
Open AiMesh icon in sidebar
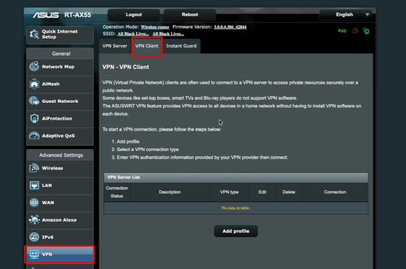(34, 84)
